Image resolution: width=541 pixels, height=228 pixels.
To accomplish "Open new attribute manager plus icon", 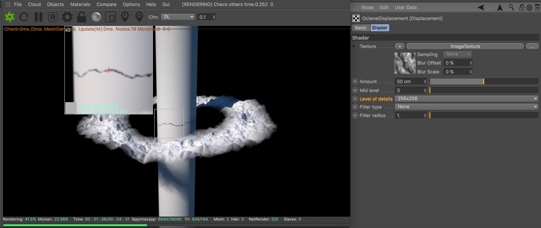I will pos(536,7).
